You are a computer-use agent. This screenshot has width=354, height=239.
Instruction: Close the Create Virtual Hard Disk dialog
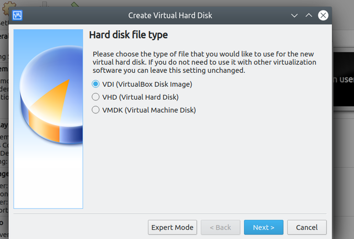click(323, 15)
